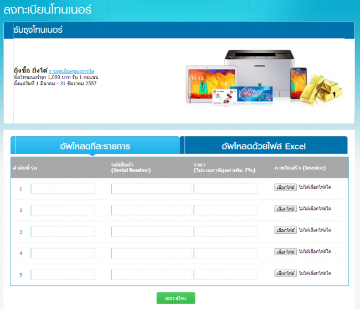Click the ซัมซุงโทนเนอร์ section heading
Screen dimensions: 360x309
pos(38,29)
